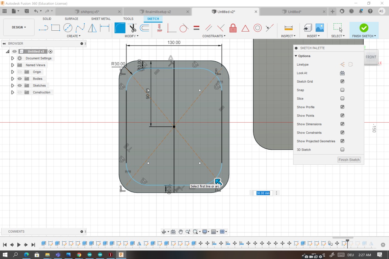The width and height of the screenshot is (389, 259).
Task: Expand the Sketches folder in browser
Action: pyautogui.click(x=12, y=86)
